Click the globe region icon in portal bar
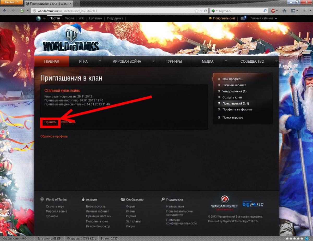The width and height of the screenshot is (313, 241). (39, 19)
